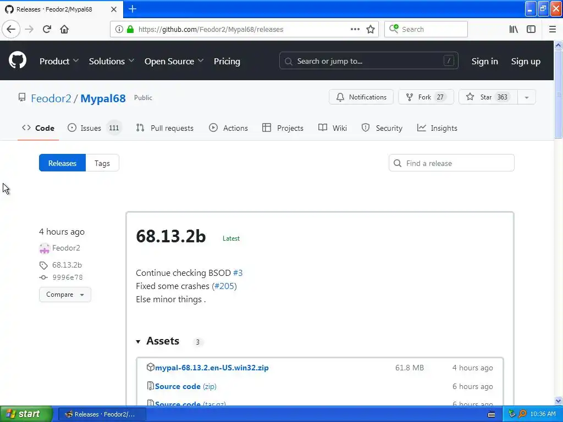Expand the Open Source menu
The height and width of the screenshot is (422, 563).
point(174,62)
